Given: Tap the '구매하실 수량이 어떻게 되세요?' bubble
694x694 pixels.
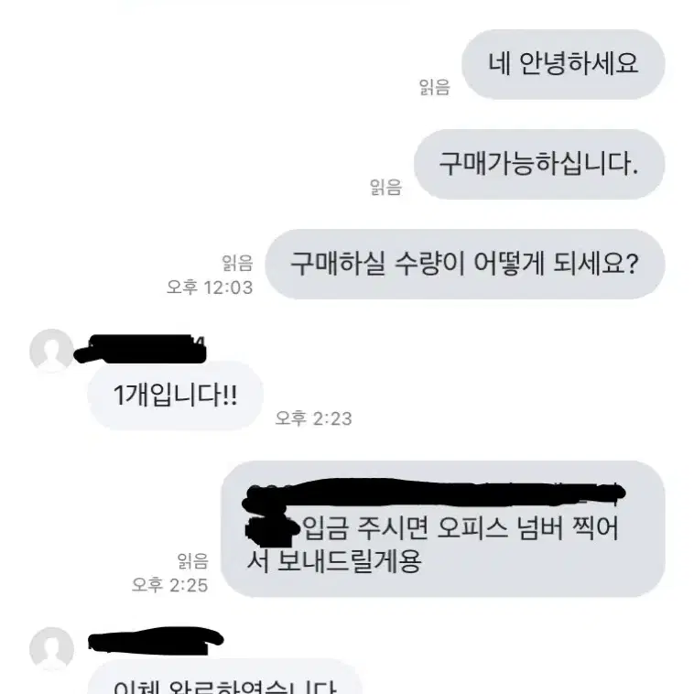Looking at the screenshot, I should [465, 265].
